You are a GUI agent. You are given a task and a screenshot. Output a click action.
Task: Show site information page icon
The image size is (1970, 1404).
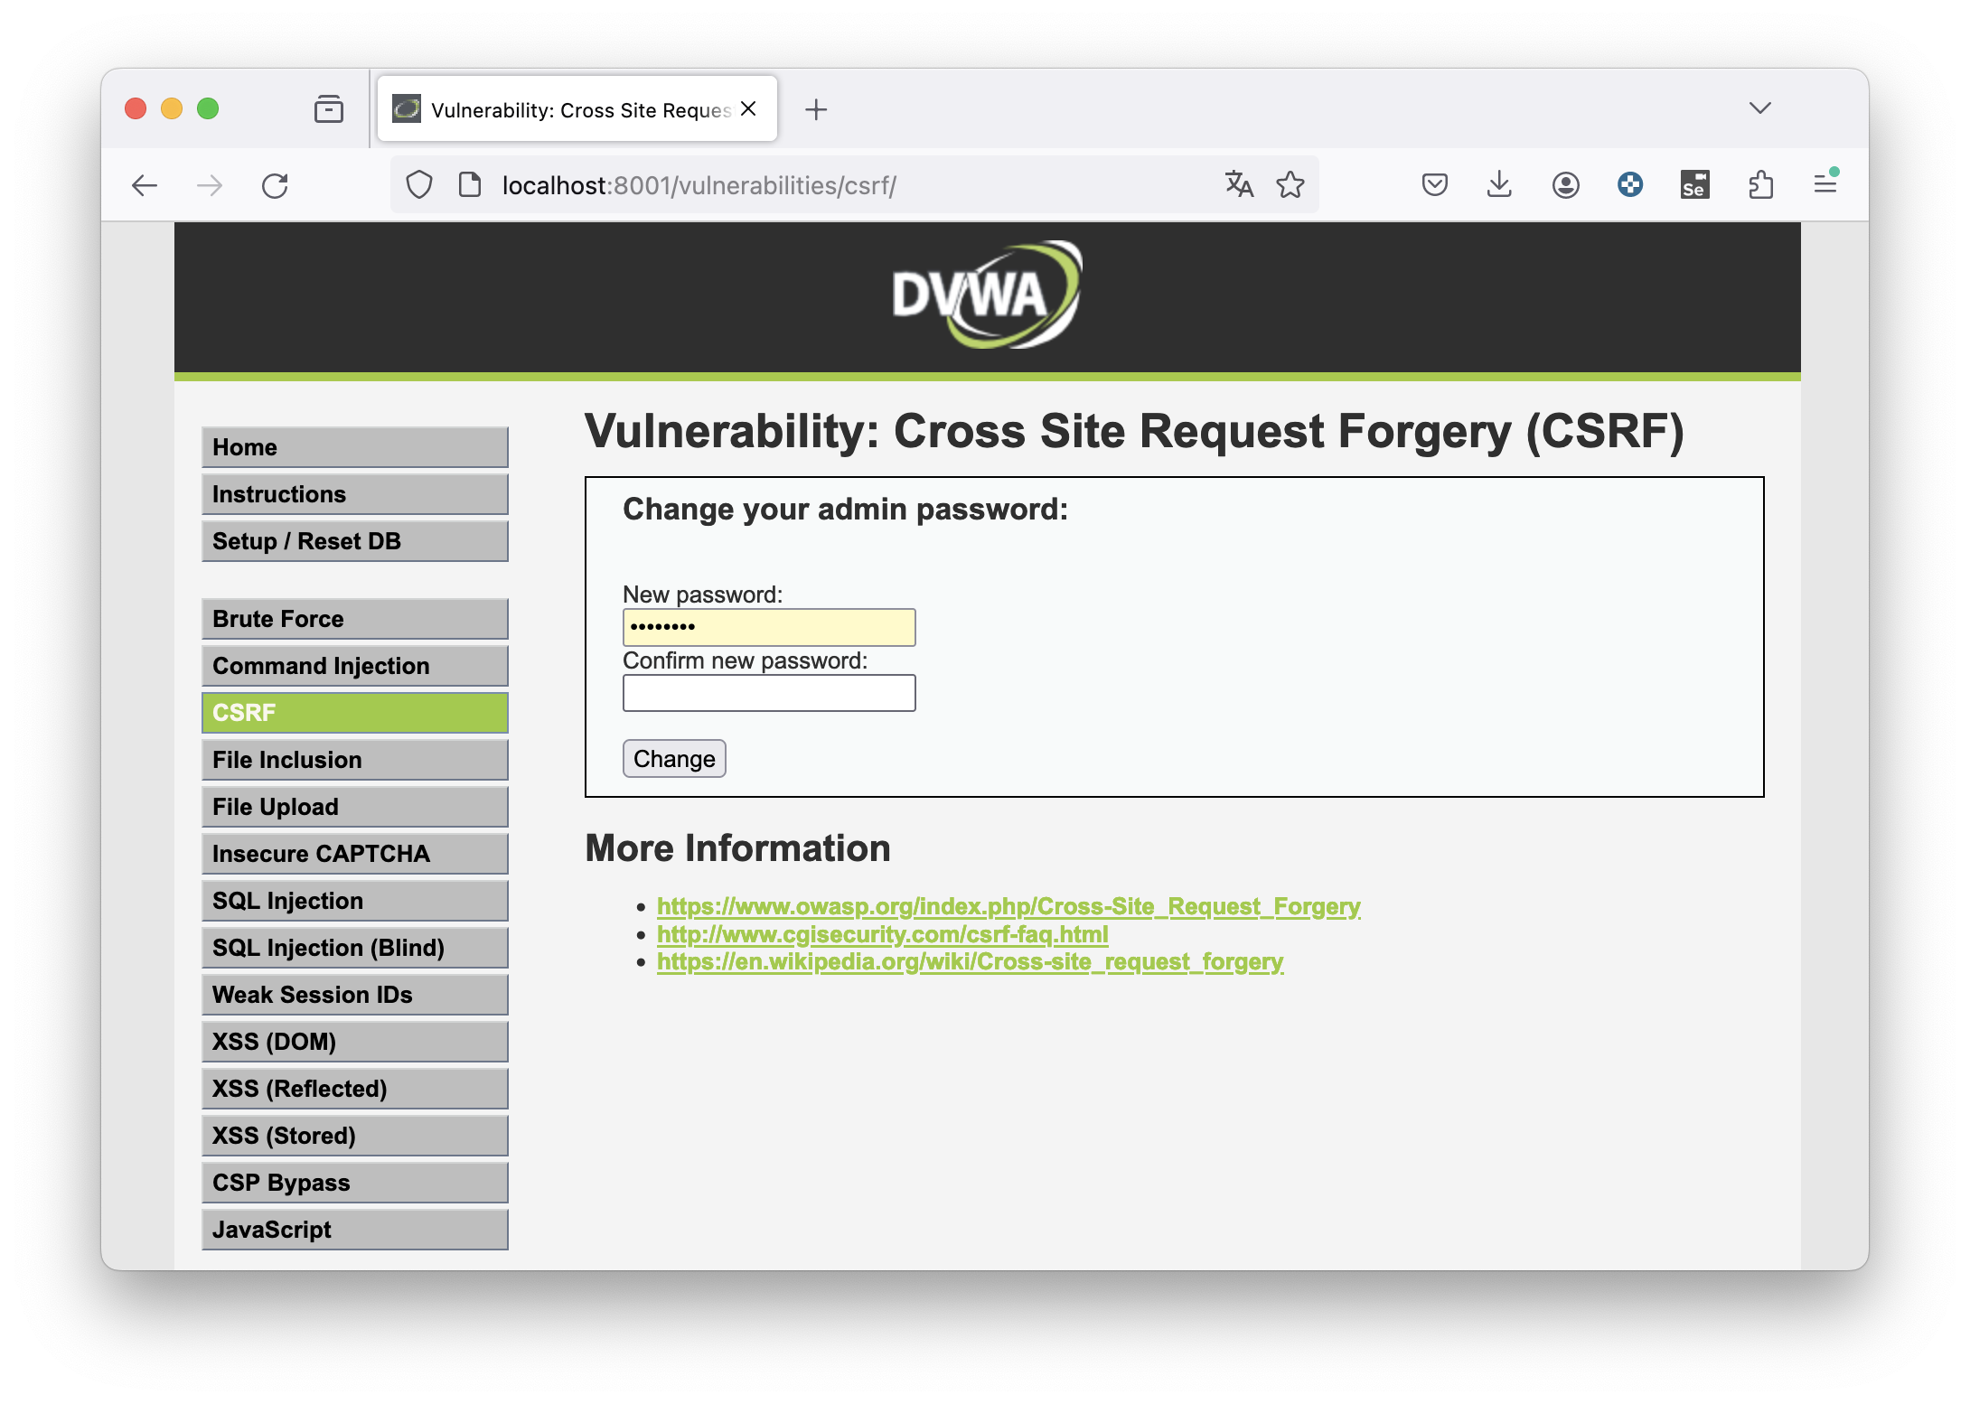470,185
